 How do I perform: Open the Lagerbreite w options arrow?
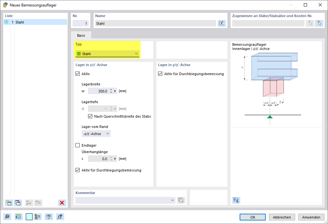click(115, 91)
